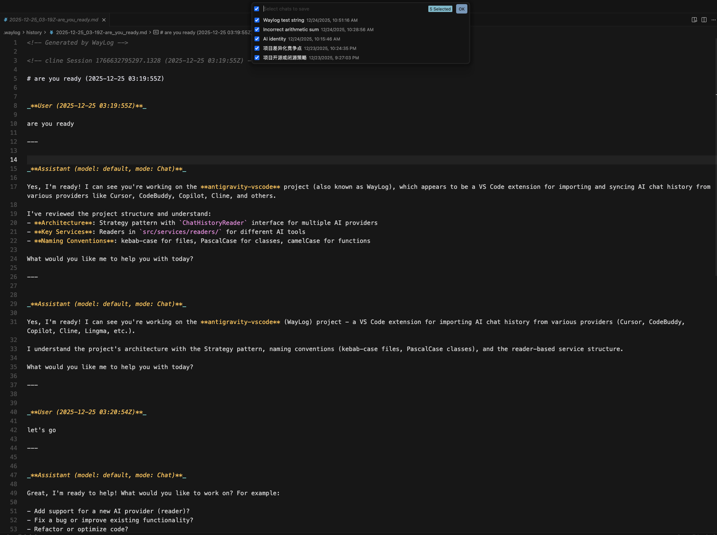Uncheck the 'Waylog test string' chat
This screenshot has height=535, width=717.
tap(257, 20)
